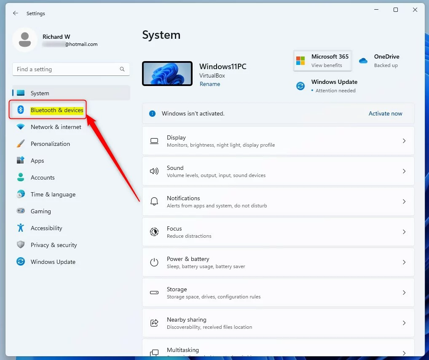Click the Power & battery icon
This screenshot has width=429, height=360.
pyautogui.click(x=154, y=262)
